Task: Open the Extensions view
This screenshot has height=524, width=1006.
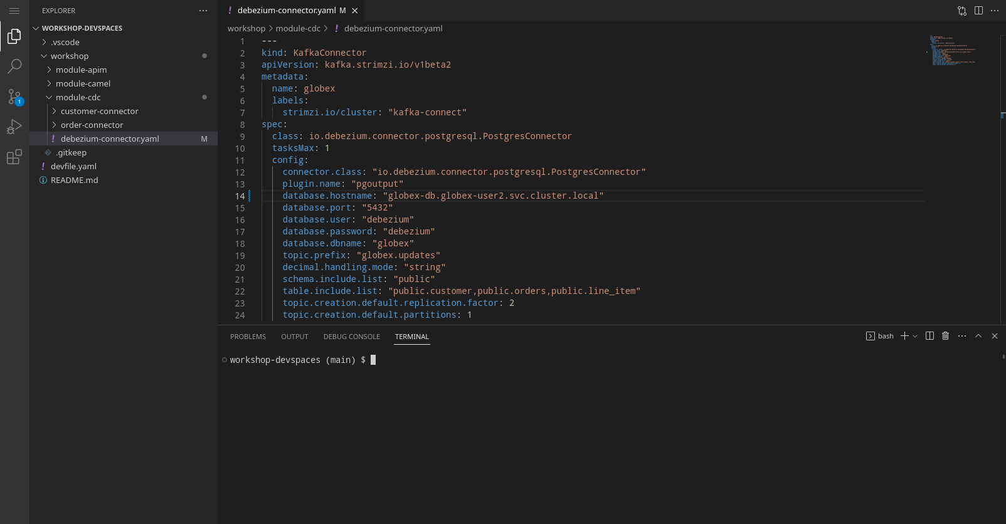Action: (x=14, y=157)
